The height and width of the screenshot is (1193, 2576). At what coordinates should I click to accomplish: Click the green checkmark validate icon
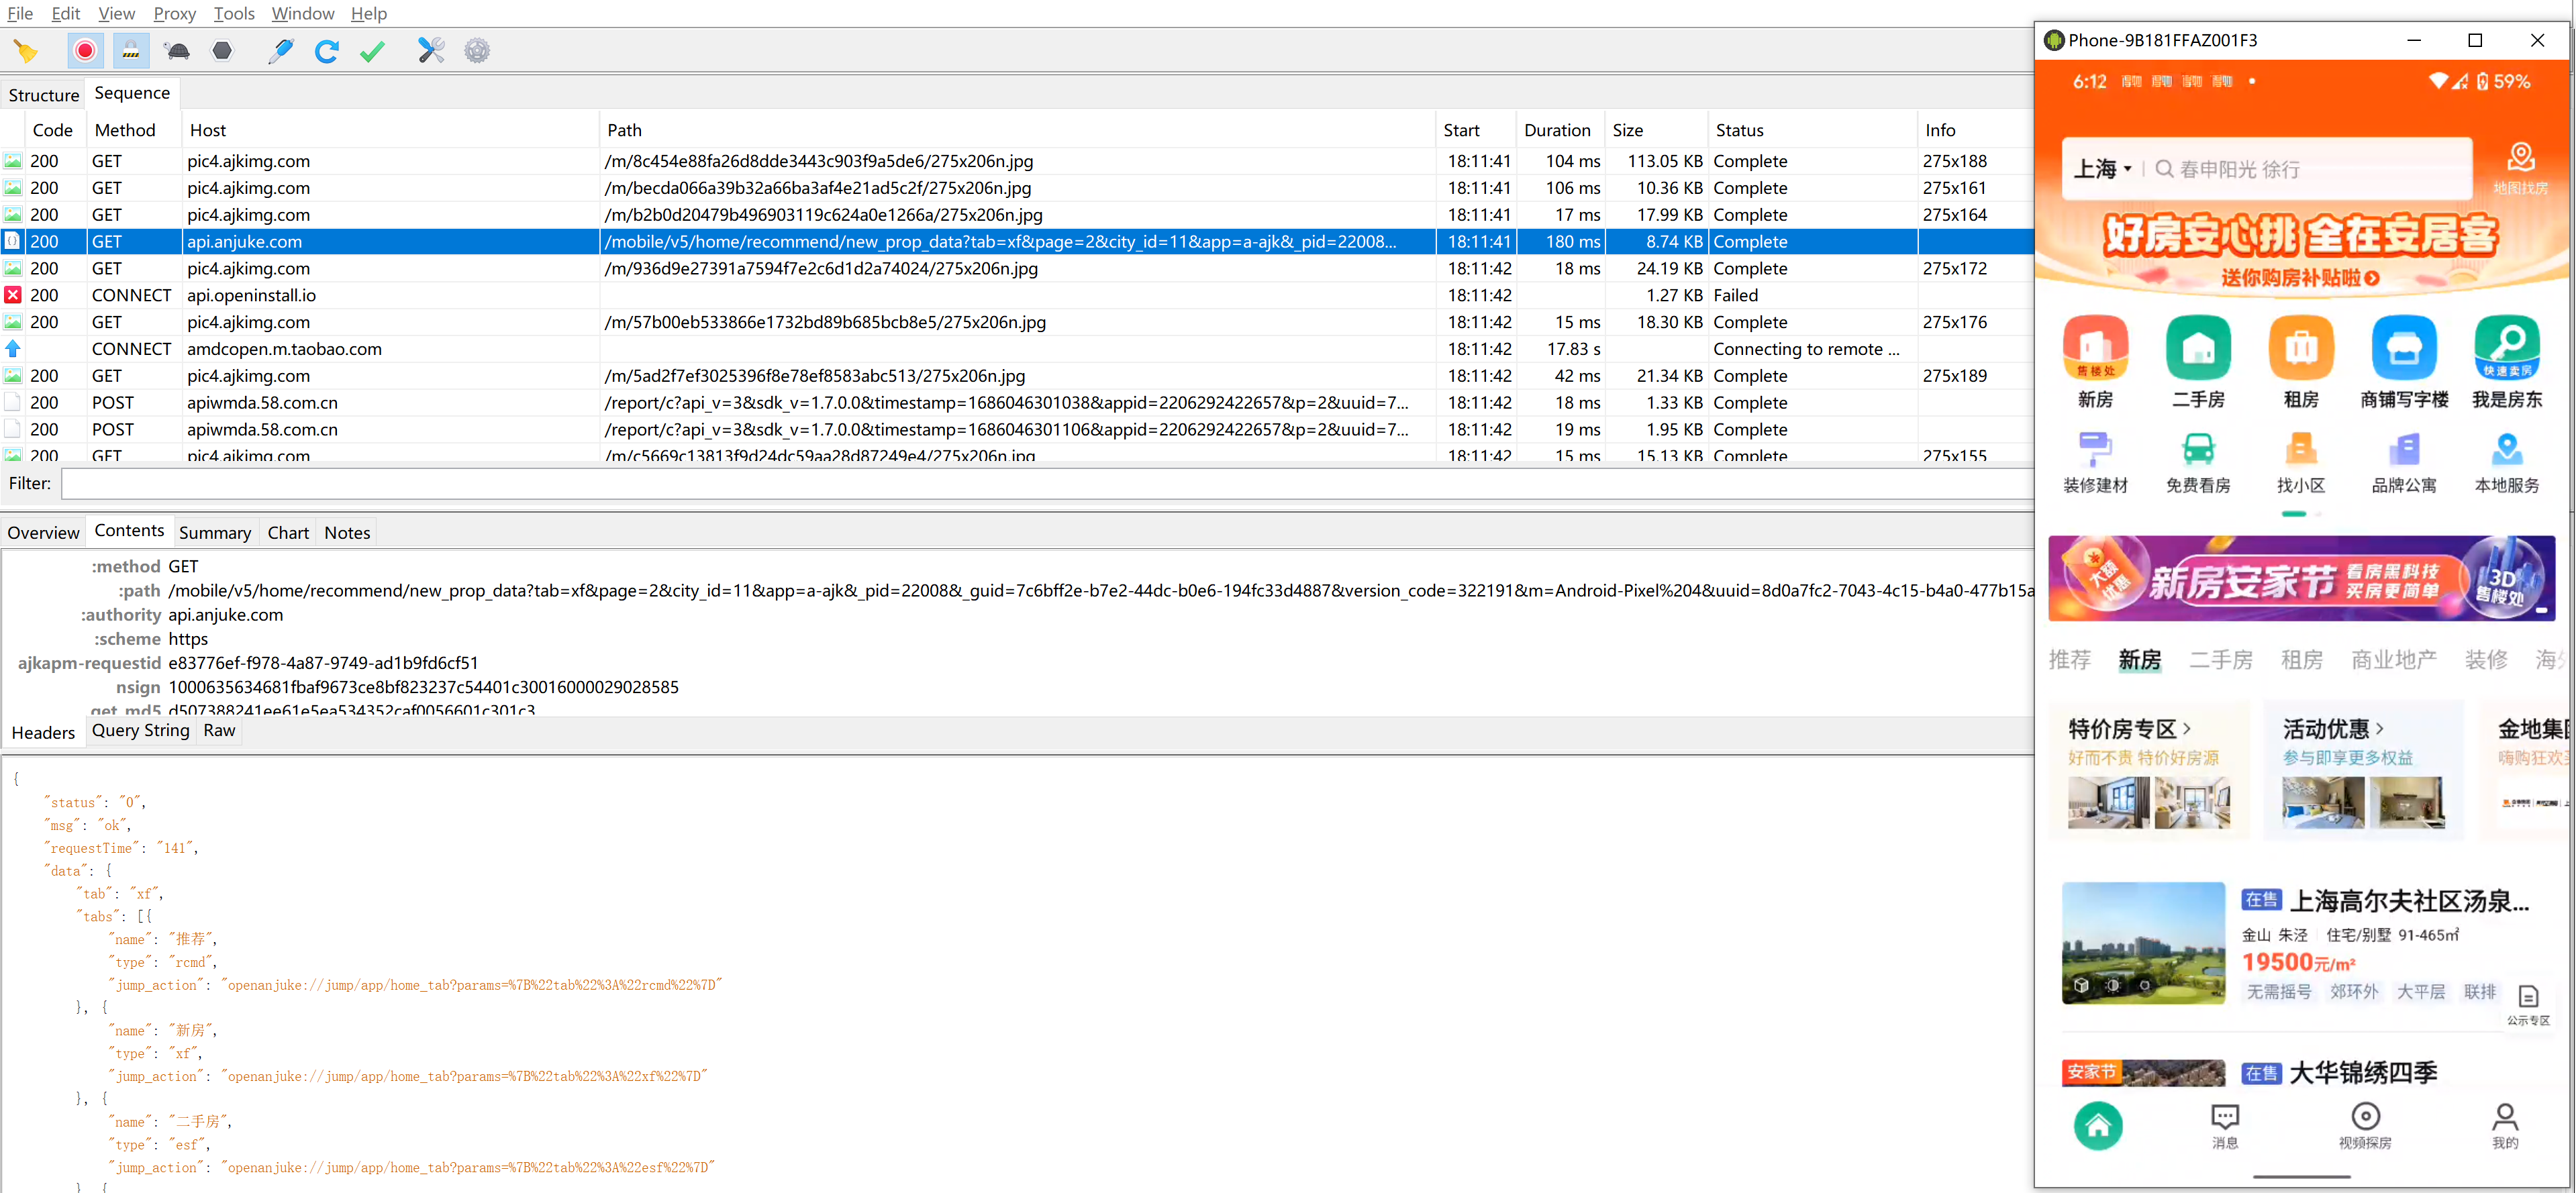373,51
